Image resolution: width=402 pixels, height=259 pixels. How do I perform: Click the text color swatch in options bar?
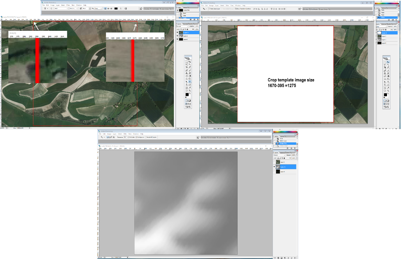tap(116, 8)
